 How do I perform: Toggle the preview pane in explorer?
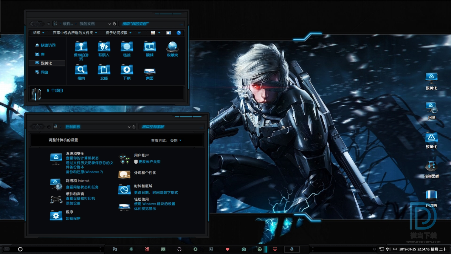tap(169, 33)
